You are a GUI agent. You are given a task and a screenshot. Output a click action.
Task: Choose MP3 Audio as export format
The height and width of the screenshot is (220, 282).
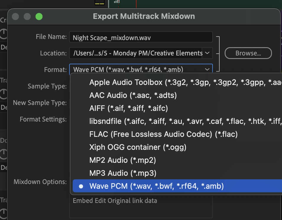123,173
